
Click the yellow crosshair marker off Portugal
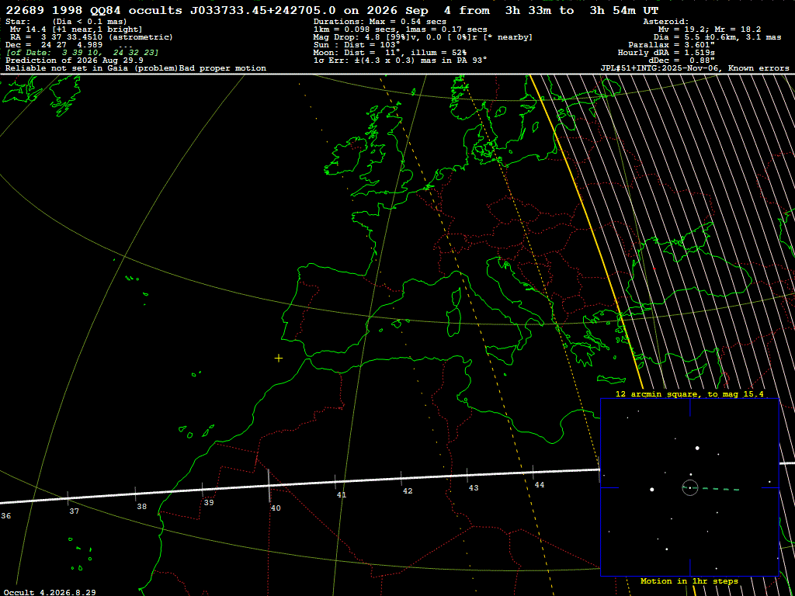(x=279, y=359)
